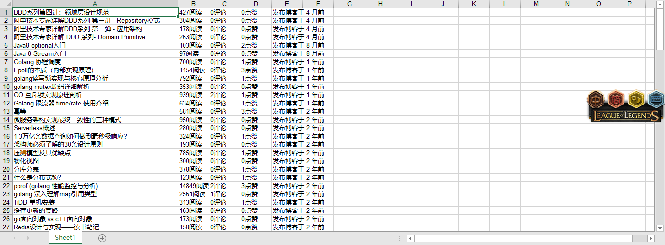665x245 pixels.
Task: Click the League of Legends logo banner
Action: (625, 116)
